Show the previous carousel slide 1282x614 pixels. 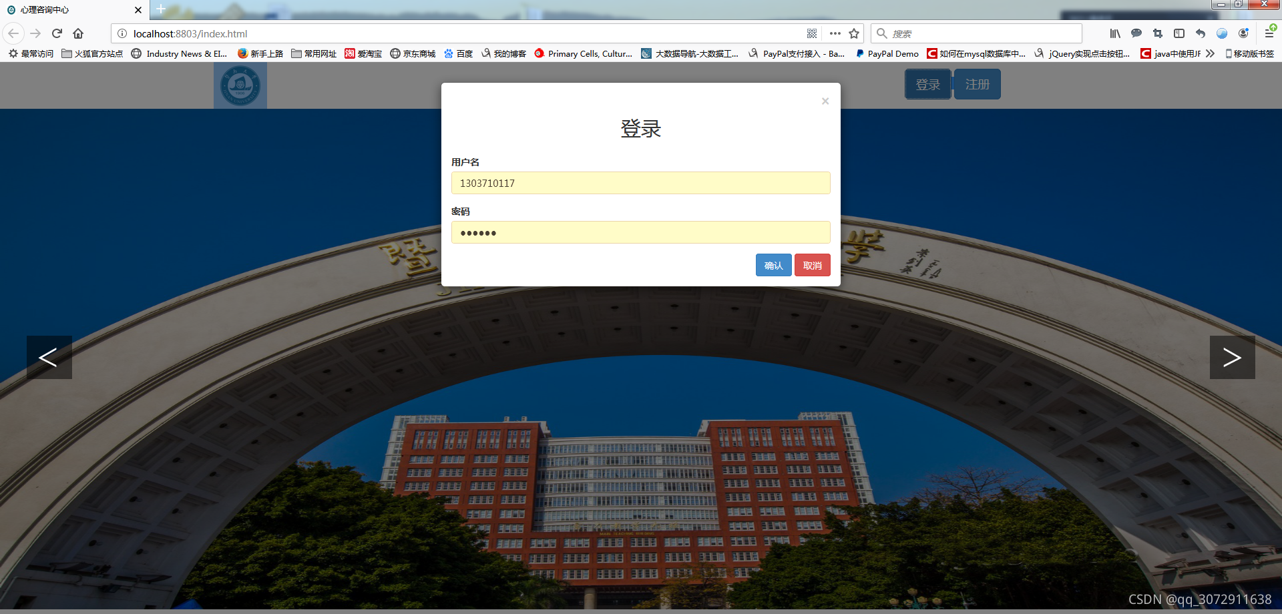coord(49,357)
